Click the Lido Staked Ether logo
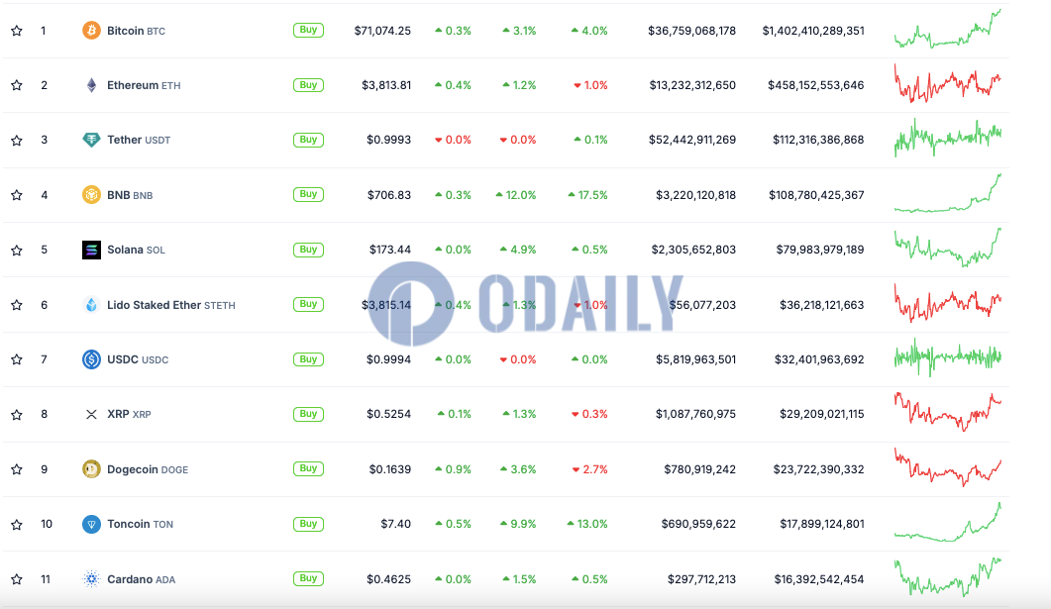Screen dimensions: 1051x609 point(91,305)
